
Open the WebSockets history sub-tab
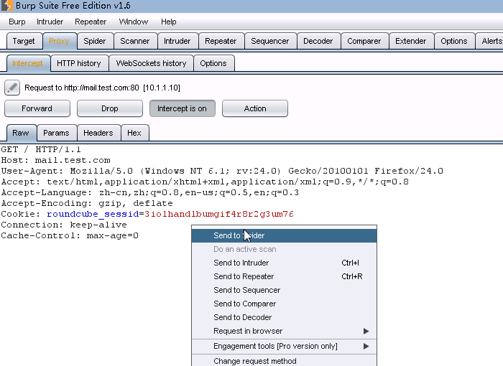click(151, 63)
